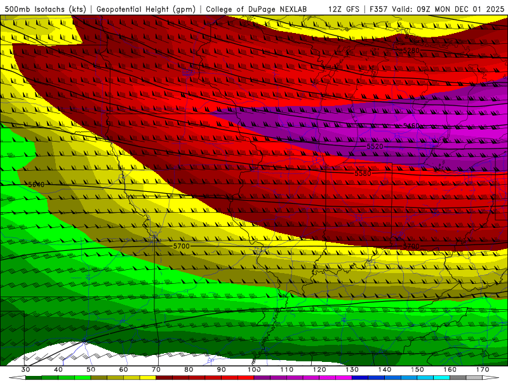Click the 5640 height contour label
The image size is (508, 381).
[x=36, y=185]
